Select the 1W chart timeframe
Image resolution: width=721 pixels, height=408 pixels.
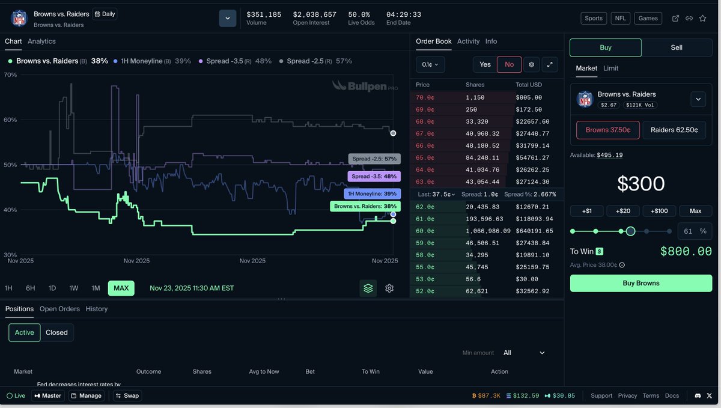pos(74,288)
